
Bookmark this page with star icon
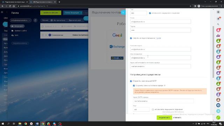click(190, 6)
